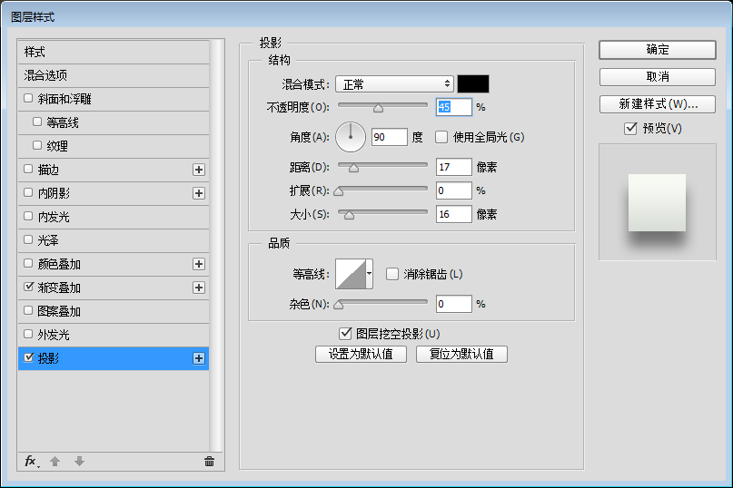Click the move effect down arrow
Viewport: 733px width, 488px height.
79,461
